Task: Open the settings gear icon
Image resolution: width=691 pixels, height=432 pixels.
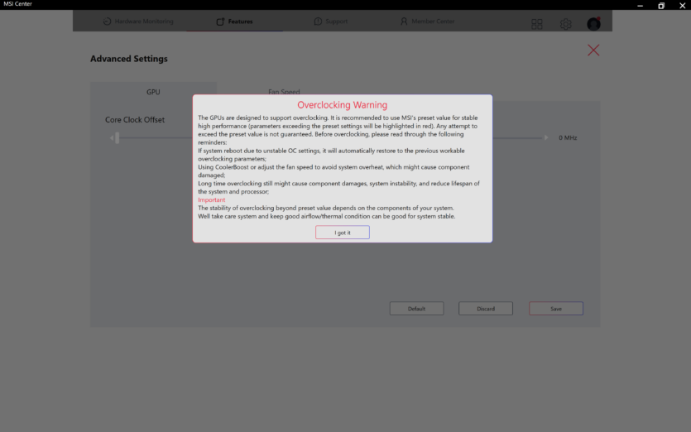Action: point(566,24)
